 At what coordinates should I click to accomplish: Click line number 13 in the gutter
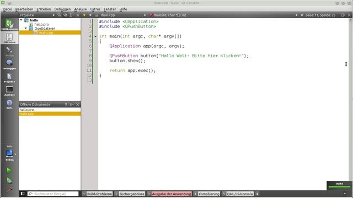(89, 80)
